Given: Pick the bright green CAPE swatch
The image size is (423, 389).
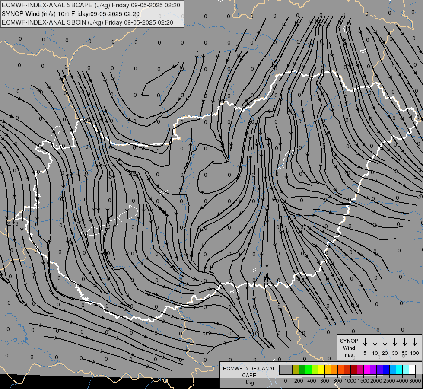Looking at the screenshot, I should pyautogui.click(x=309, y=370).
